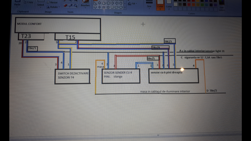Screen dimensions: 251x141
Task: Pick the rose pink color swatch
Action: click(x=189, y=4)
